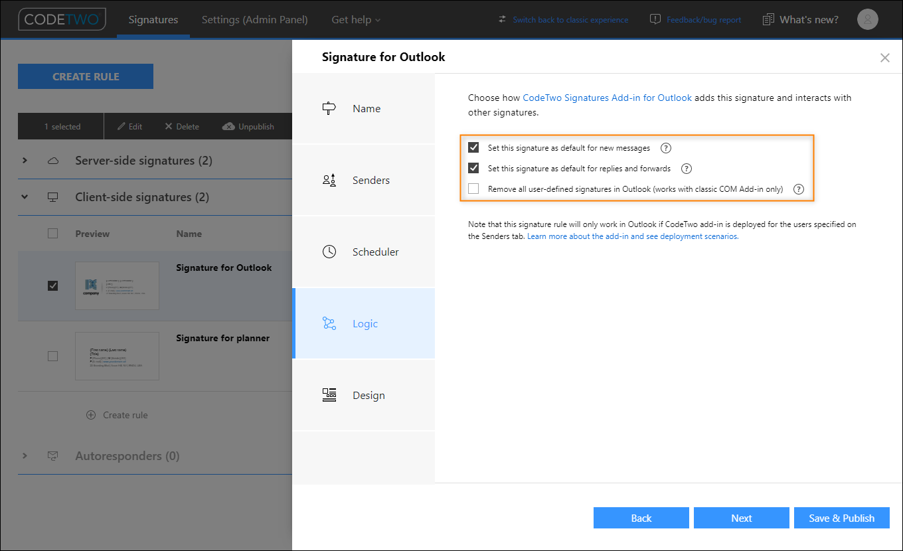Click the Signature for planner name

[x=222, y=338]
